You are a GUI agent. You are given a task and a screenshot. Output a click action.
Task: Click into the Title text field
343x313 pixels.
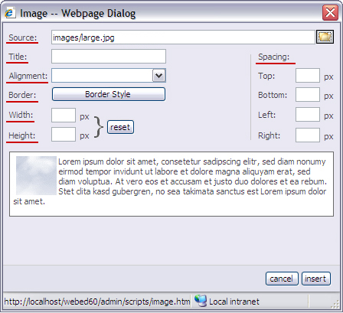(x=109, y=57)
